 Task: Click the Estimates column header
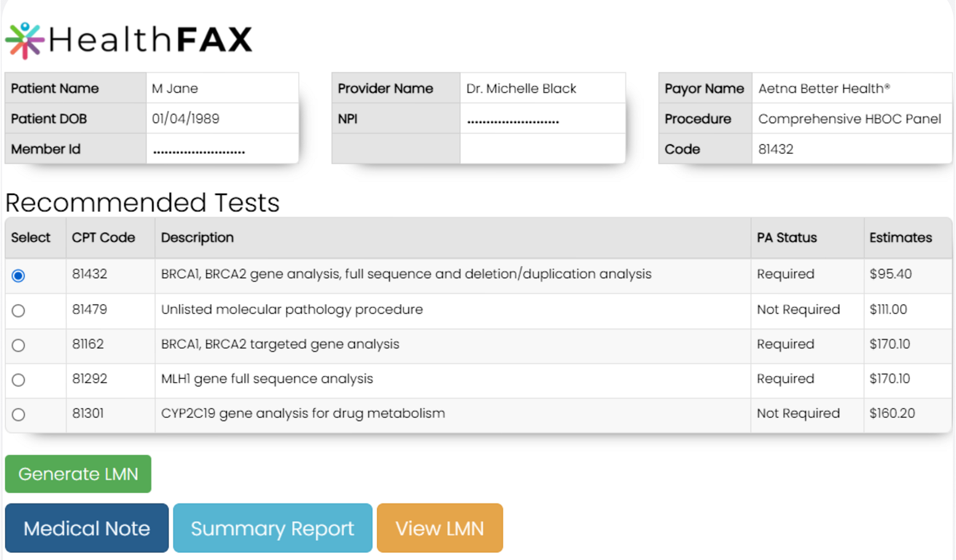coord(900,238)
